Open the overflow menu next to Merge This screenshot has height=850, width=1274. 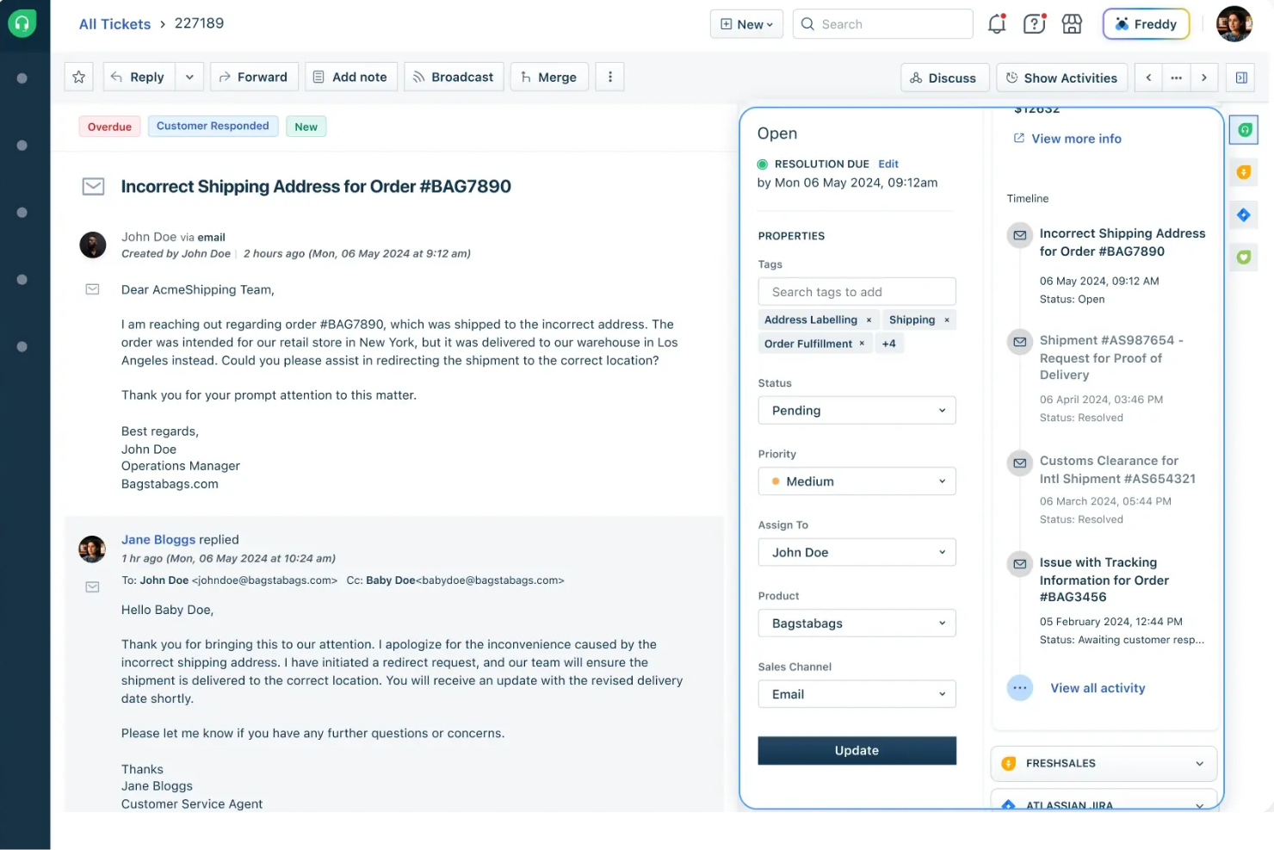[x=609, y=77]
